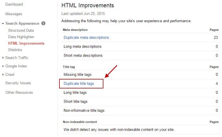Open Duplicate title tags link
222x137 pixels.
[x=79, y=84]
